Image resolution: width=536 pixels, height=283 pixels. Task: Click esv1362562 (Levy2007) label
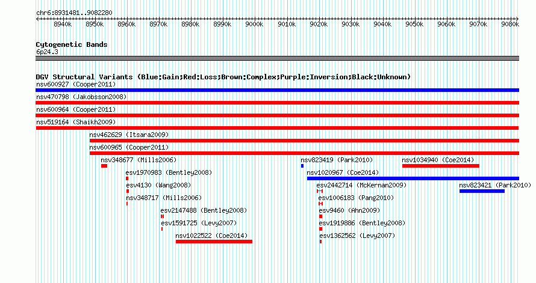[358, 236]
